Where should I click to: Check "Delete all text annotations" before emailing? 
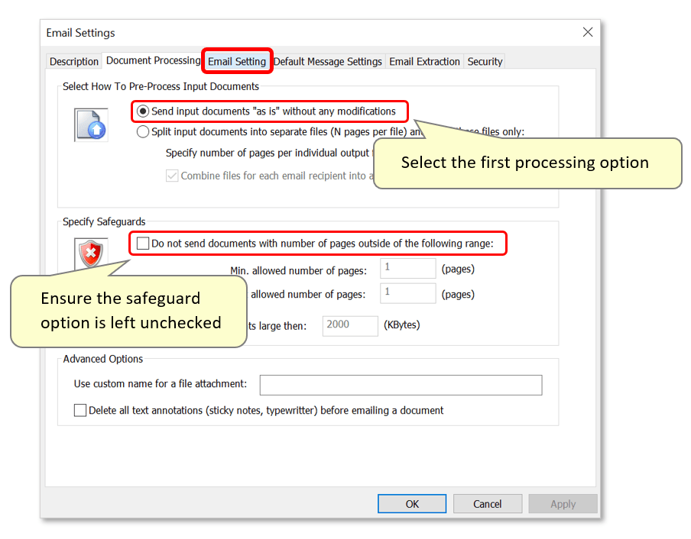point(80,410)
